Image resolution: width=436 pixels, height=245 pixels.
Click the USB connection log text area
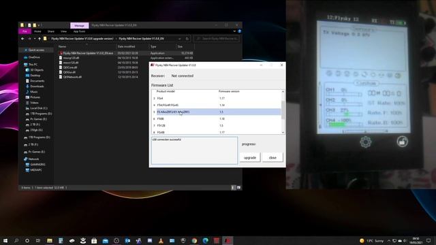(194, 150)
